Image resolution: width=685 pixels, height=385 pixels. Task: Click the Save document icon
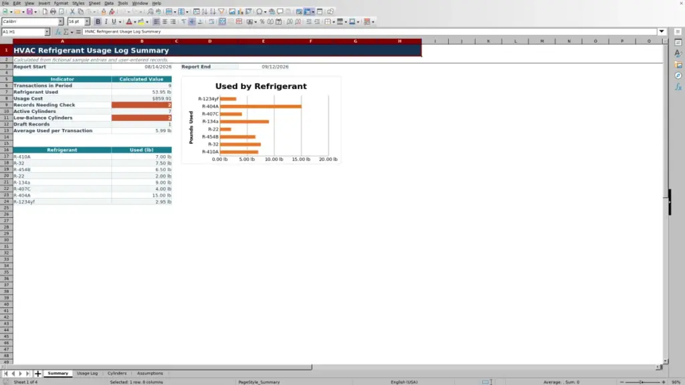(29, 11)
